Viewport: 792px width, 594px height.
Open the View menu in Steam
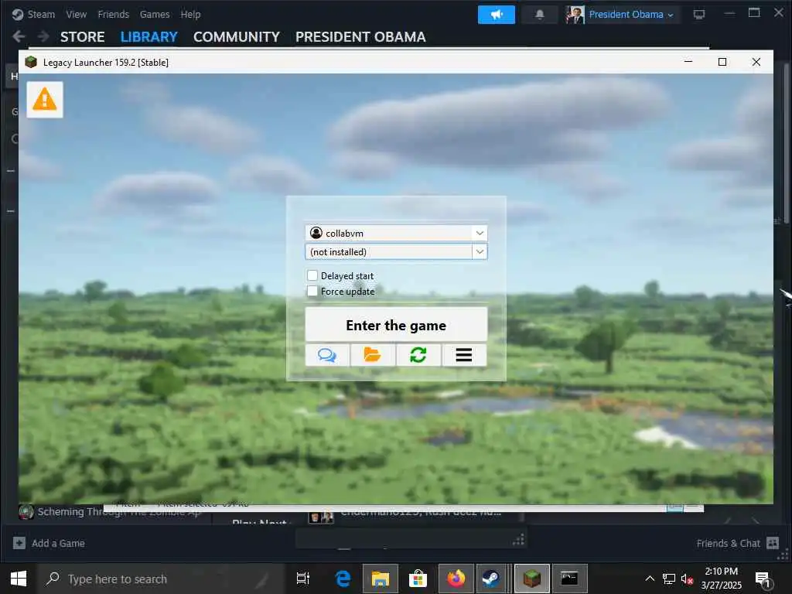pyautogui.click(x=77, y=14)
